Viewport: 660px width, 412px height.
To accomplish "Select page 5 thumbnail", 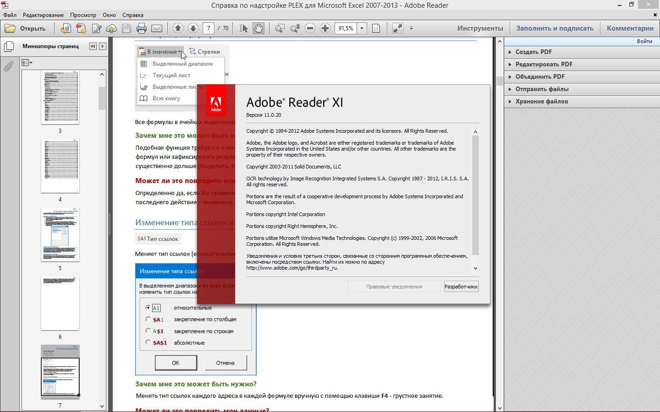I will (x=60, y=234).
